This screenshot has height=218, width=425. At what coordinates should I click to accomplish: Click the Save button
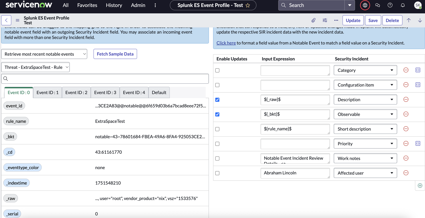373,20
